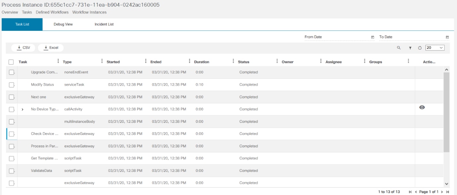Go to the Workflow Instances link
The width and height of the screenshot is (457, 195).
coord(89,12)
